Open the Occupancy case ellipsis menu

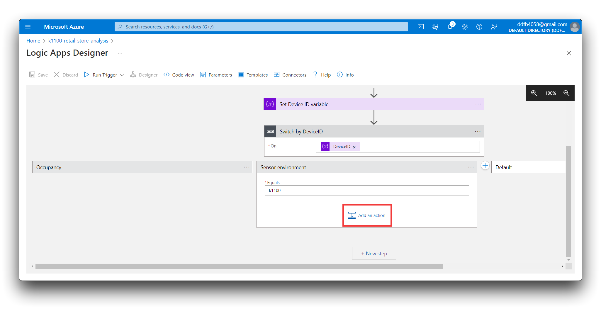point(247,167)
